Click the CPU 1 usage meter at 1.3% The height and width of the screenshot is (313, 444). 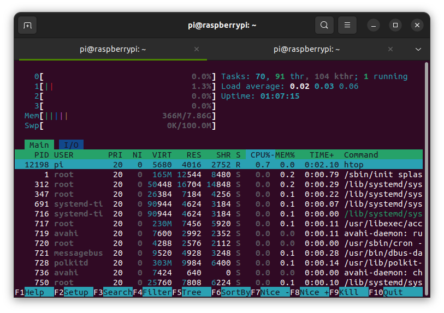pyautogui.click(x=125, y=86)
